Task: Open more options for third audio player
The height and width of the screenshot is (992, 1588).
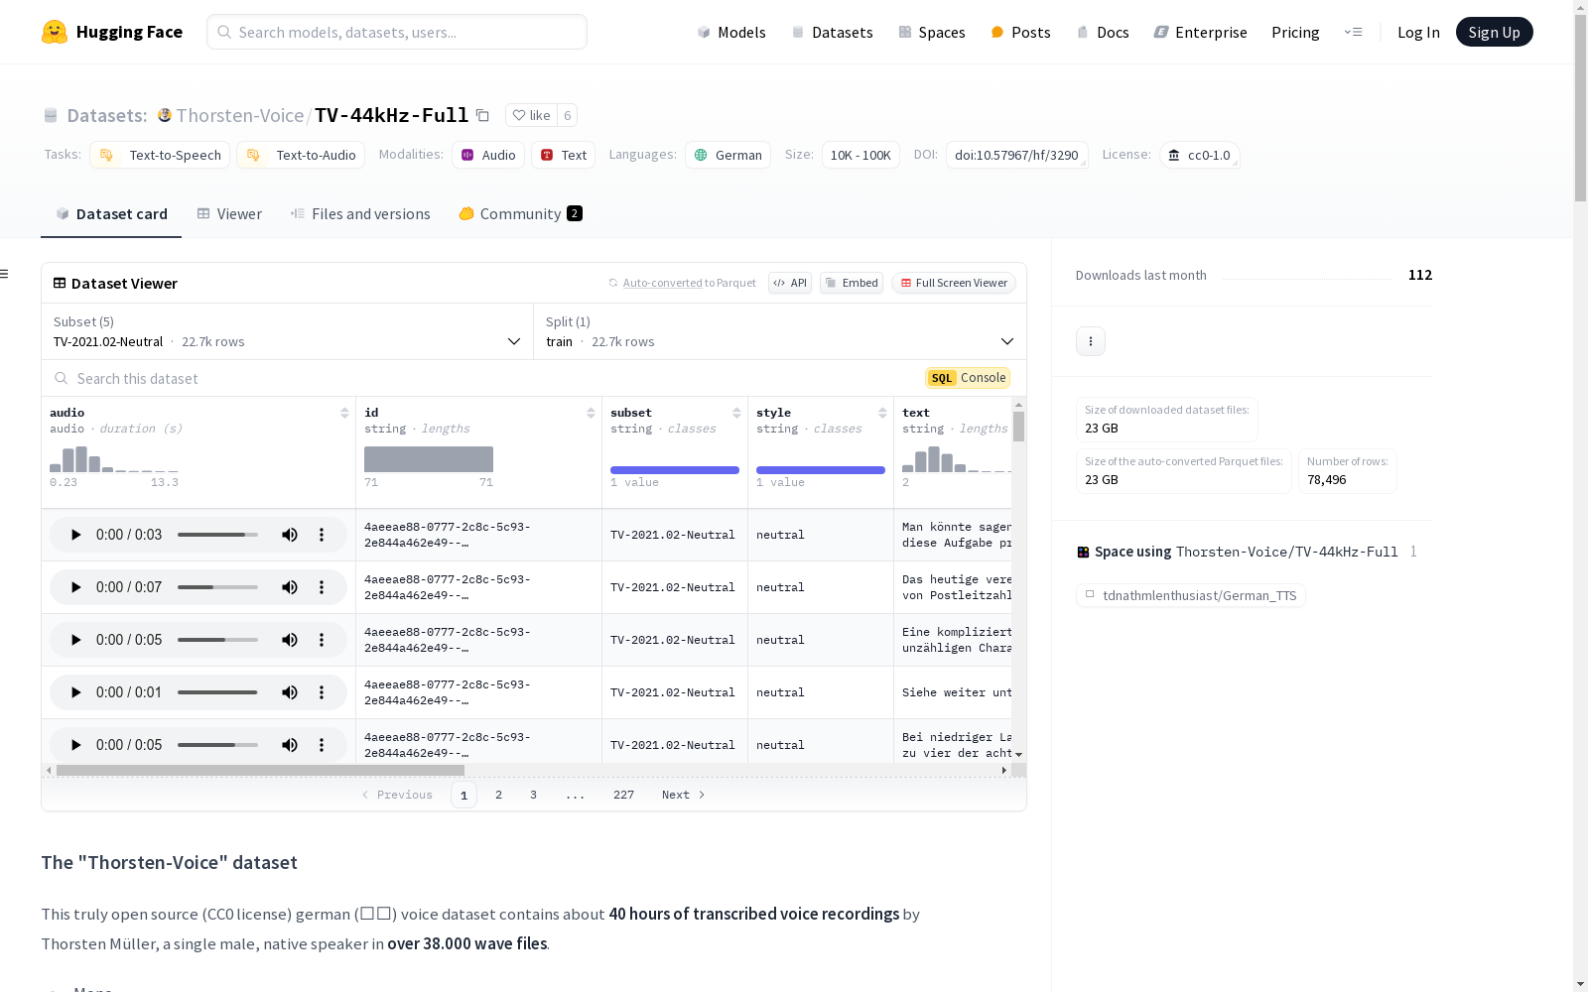Action: tap(322, 640)
